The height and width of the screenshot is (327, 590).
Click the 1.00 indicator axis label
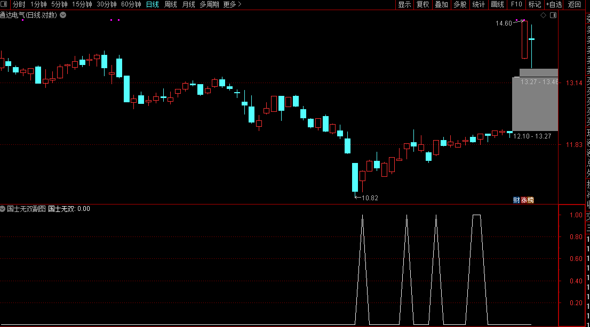click(x=576, y=215)
